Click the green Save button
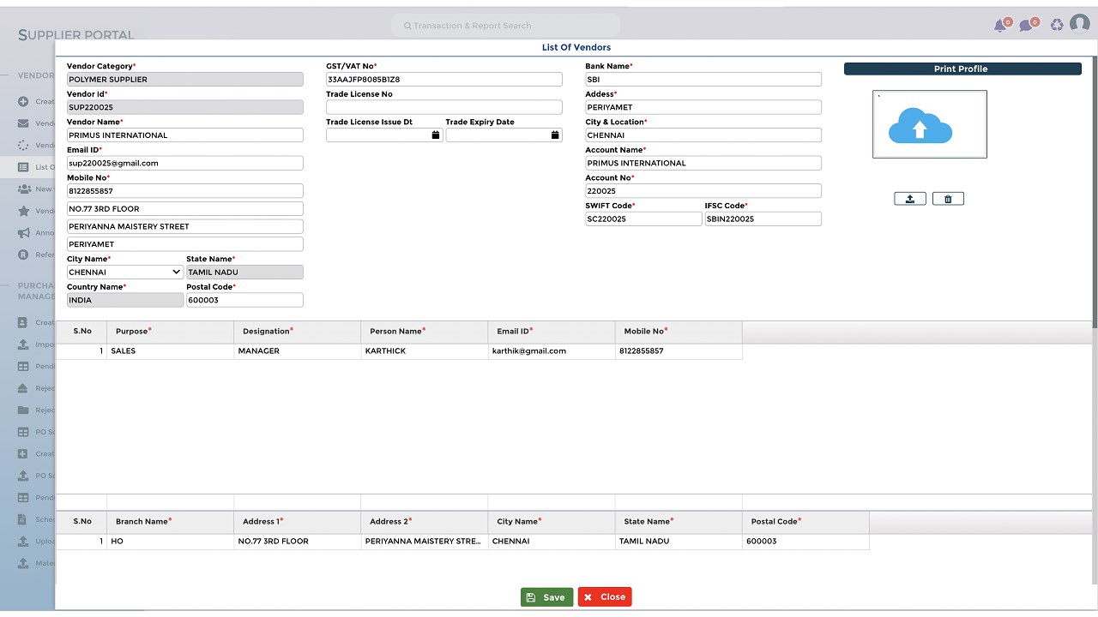The width and height of the screenshot is (1098, 617). point(546,597)
